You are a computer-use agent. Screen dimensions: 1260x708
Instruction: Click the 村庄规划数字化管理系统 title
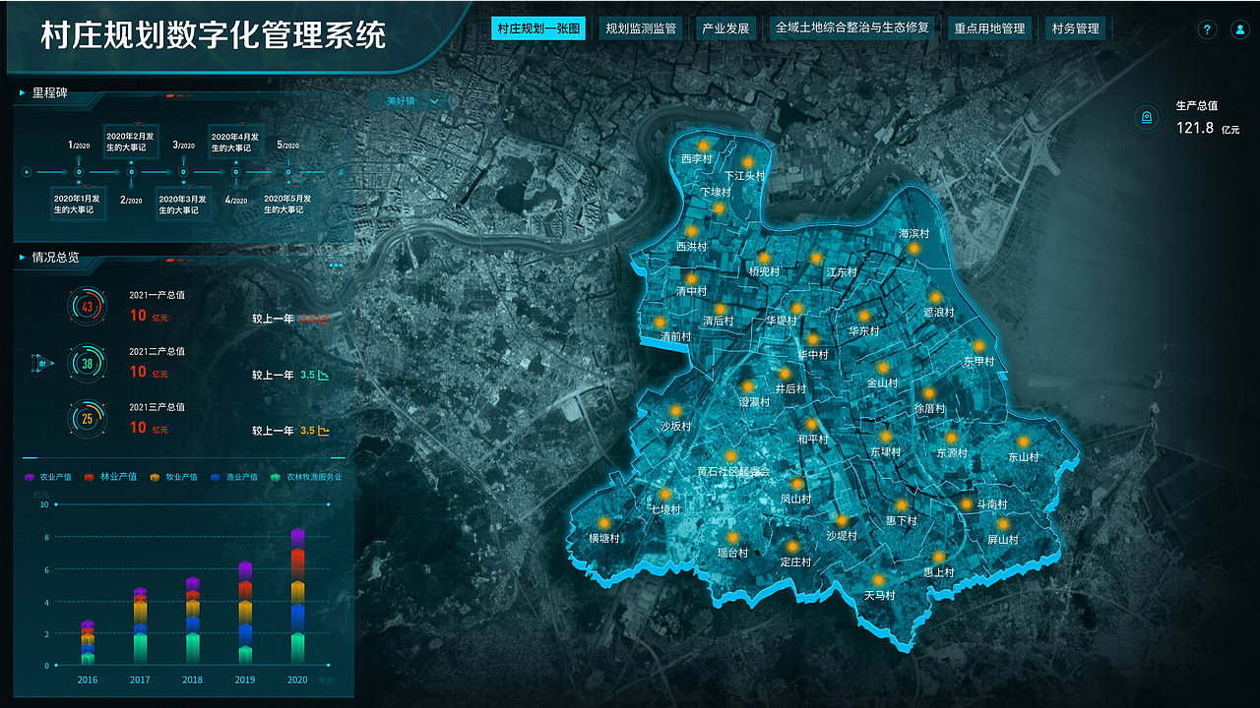(213, 35)
